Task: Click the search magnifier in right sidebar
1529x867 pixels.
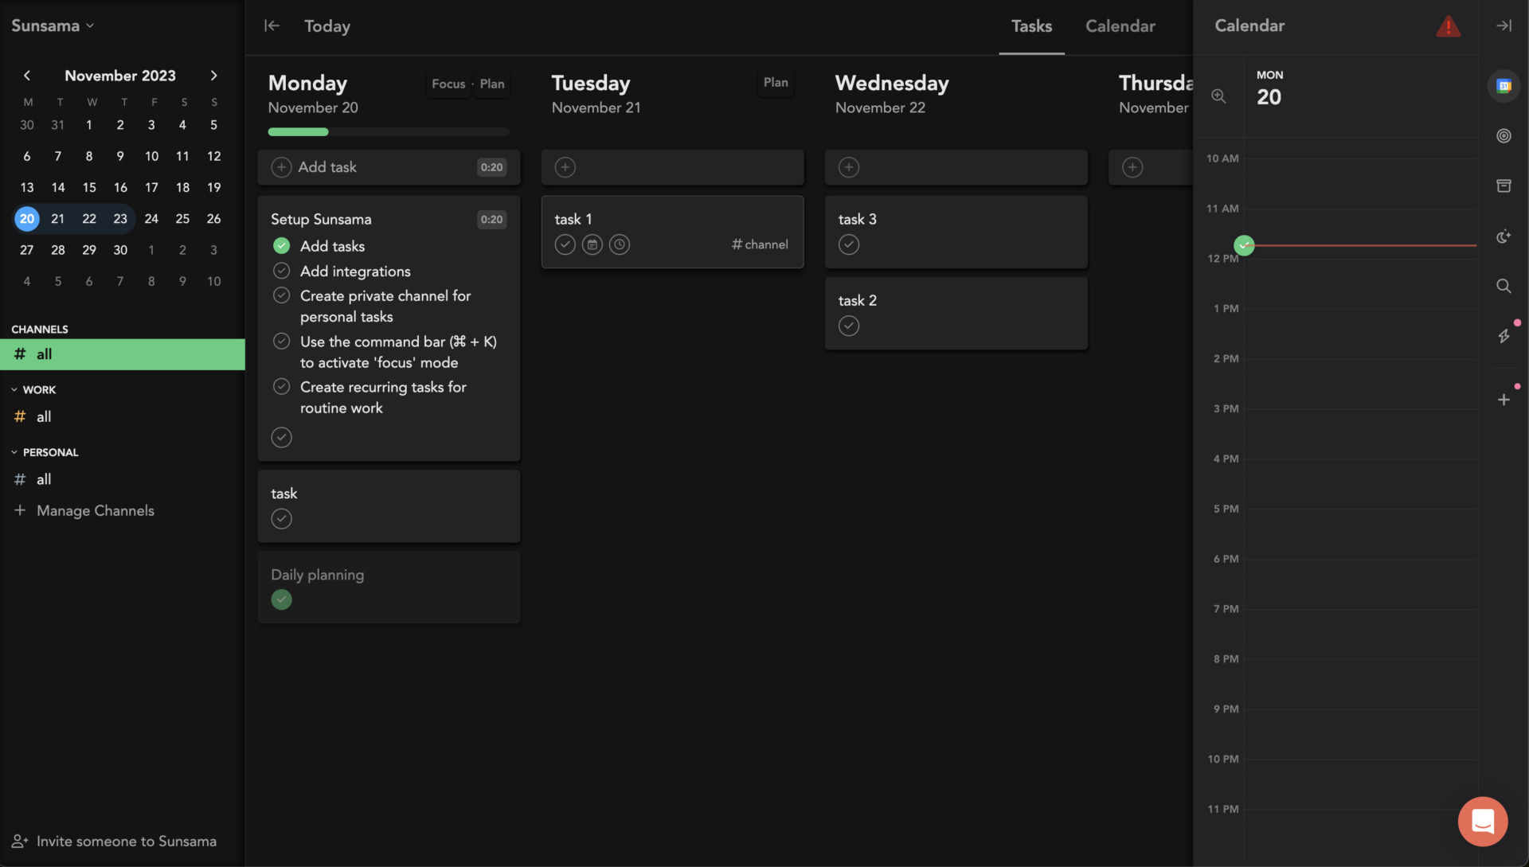Action: pyautogui.click(x=1504, y=286)
